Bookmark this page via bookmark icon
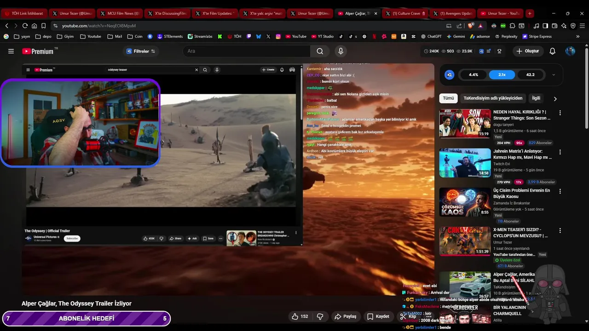The width and height of the screenshot is (589, 331). [43, 26]
